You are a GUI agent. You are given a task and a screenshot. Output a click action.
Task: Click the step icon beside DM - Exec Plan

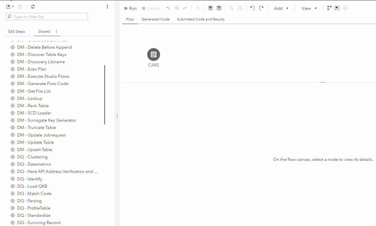(12, 69)
